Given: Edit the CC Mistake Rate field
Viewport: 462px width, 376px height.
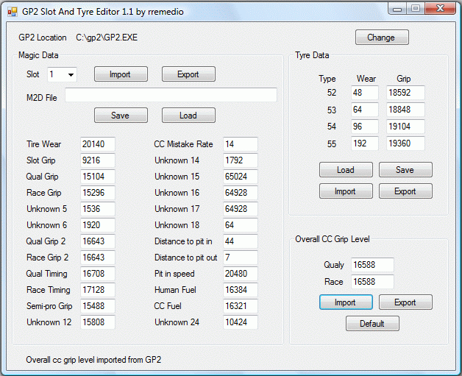Looking at the screenshot, I should coord(240,144).
